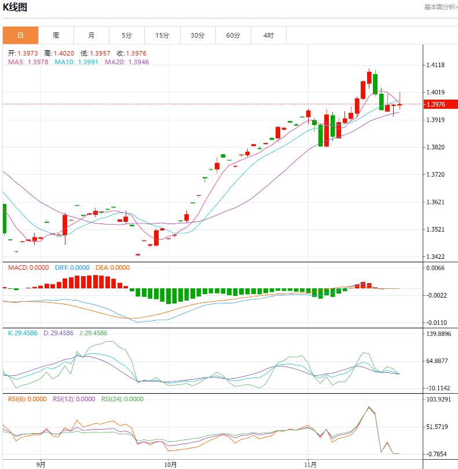Click the RSI(24): 0.0000 label
The image size is (458, 469).
coord(122,399)
